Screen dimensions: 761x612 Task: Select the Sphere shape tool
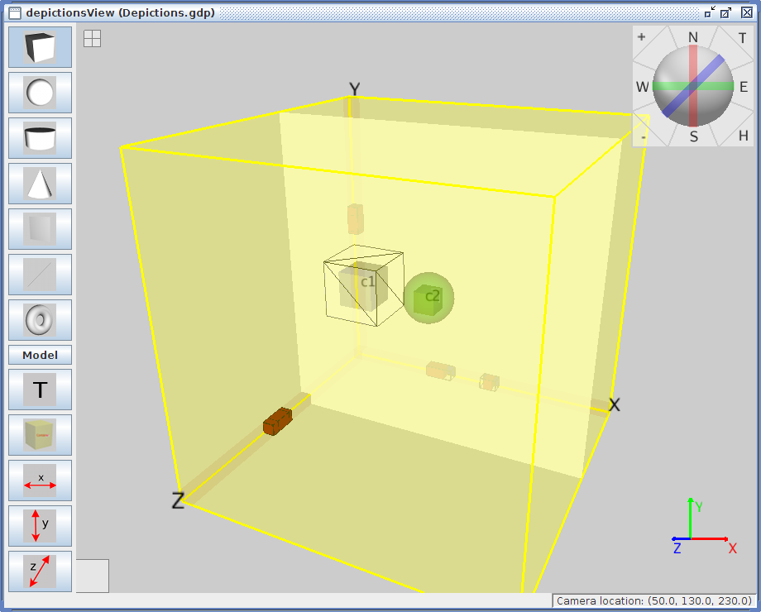40,93
